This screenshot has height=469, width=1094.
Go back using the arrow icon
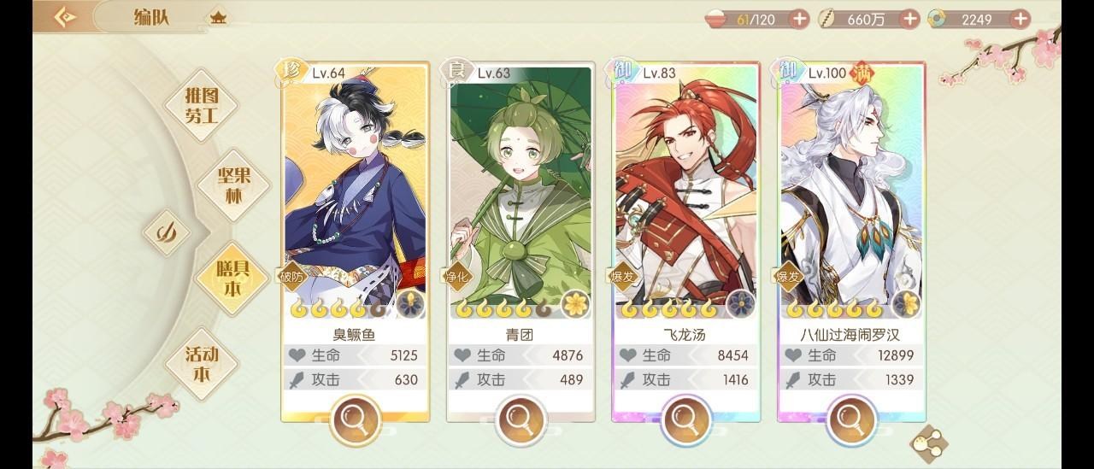click(x=65, y=16)
